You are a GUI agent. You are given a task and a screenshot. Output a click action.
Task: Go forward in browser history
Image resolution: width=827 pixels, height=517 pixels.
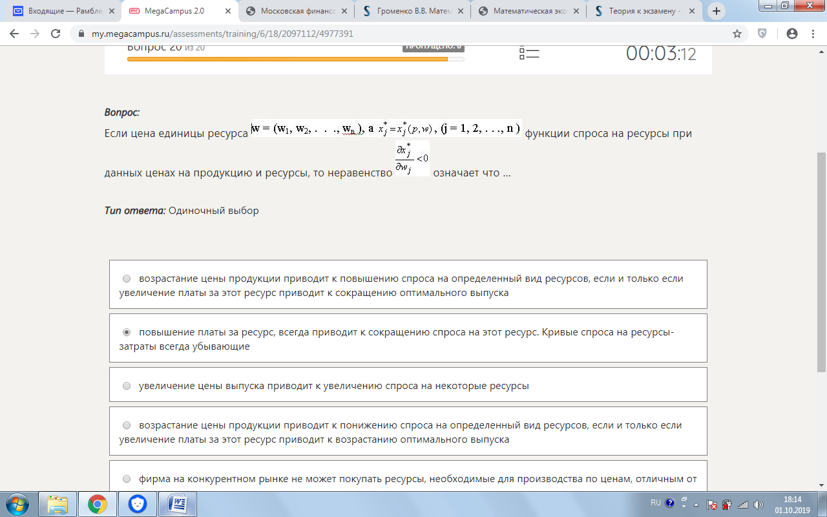(35, 34)
